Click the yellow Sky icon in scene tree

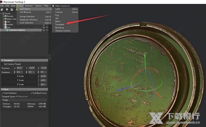(6, 22)
